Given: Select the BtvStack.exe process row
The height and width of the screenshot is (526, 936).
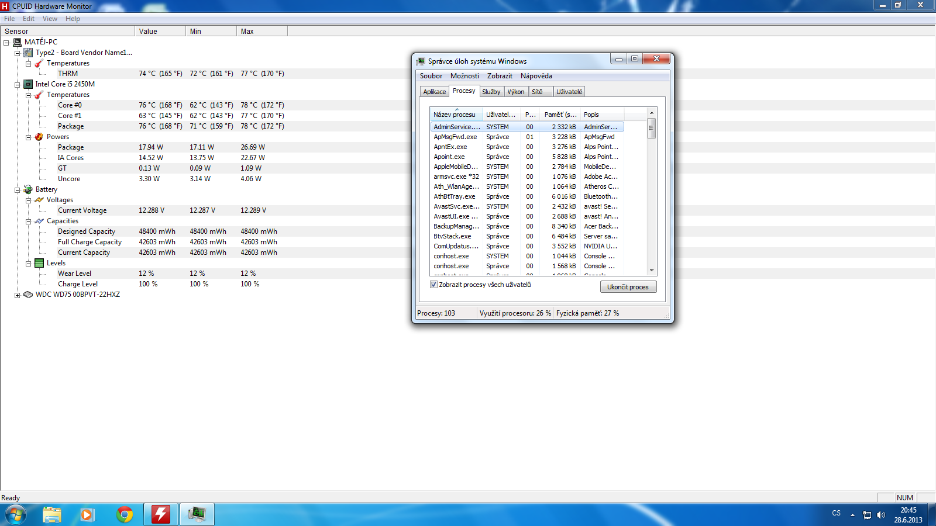Looking at the screenshot, I should click(x=526, y=236).
